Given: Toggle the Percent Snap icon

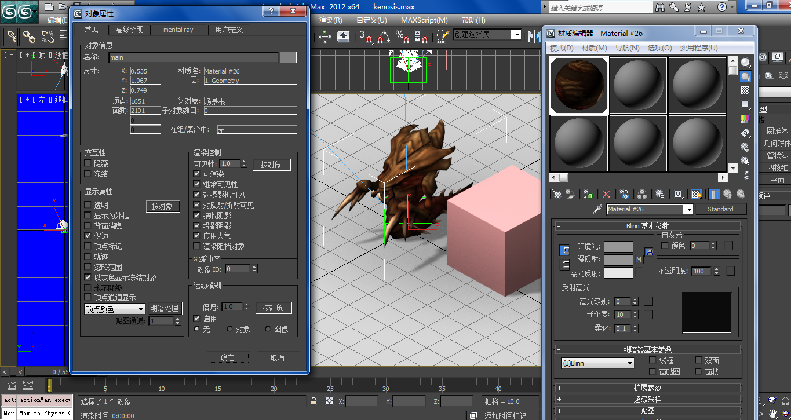Looking at the screenshot, I should [402, 36].
